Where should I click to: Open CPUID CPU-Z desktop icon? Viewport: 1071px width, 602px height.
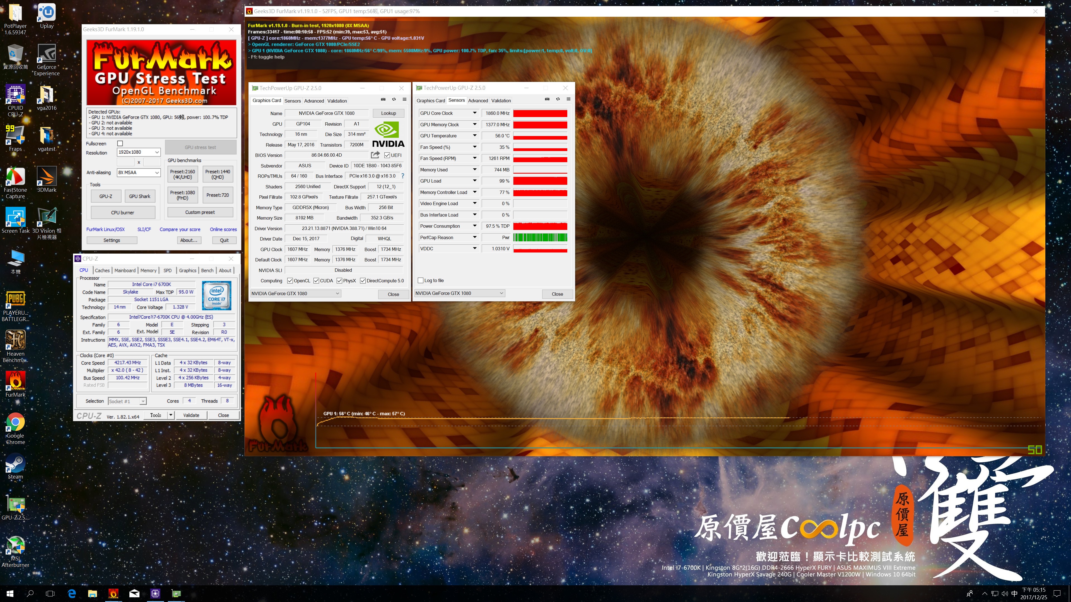15,101
